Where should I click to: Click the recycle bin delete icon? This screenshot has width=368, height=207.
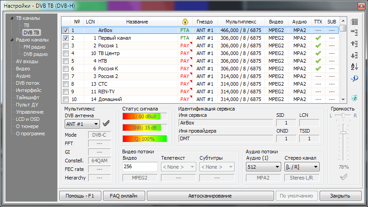pyautogui.click(x=354, y=97)
